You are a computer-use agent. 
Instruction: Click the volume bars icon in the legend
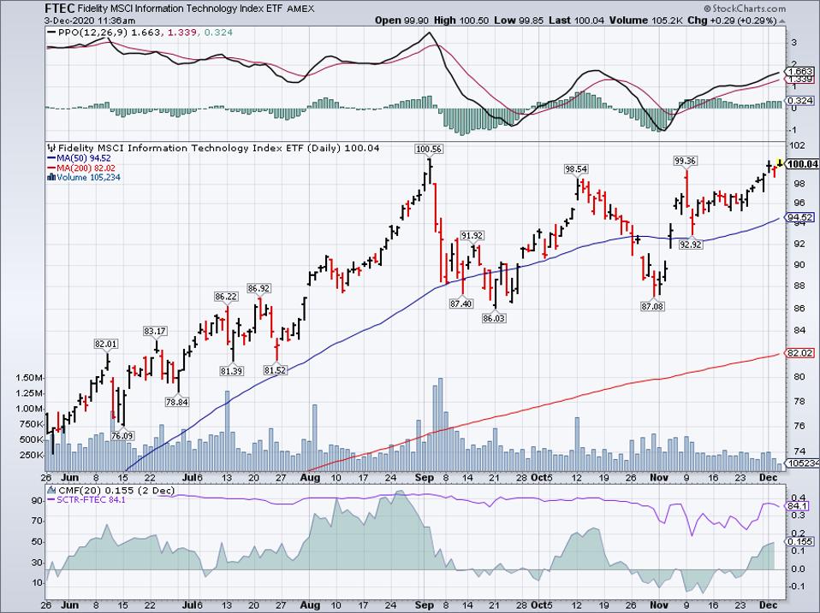click(x=51, y=178)
